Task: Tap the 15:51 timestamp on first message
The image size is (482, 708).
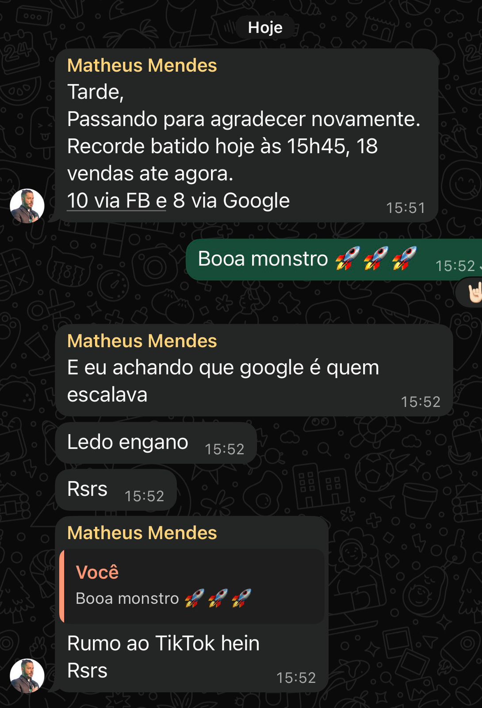Action: pos(405,208)
